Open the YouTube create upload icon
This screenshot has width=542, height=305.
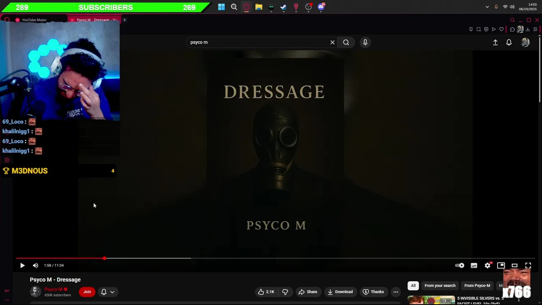tap(495, 42)
